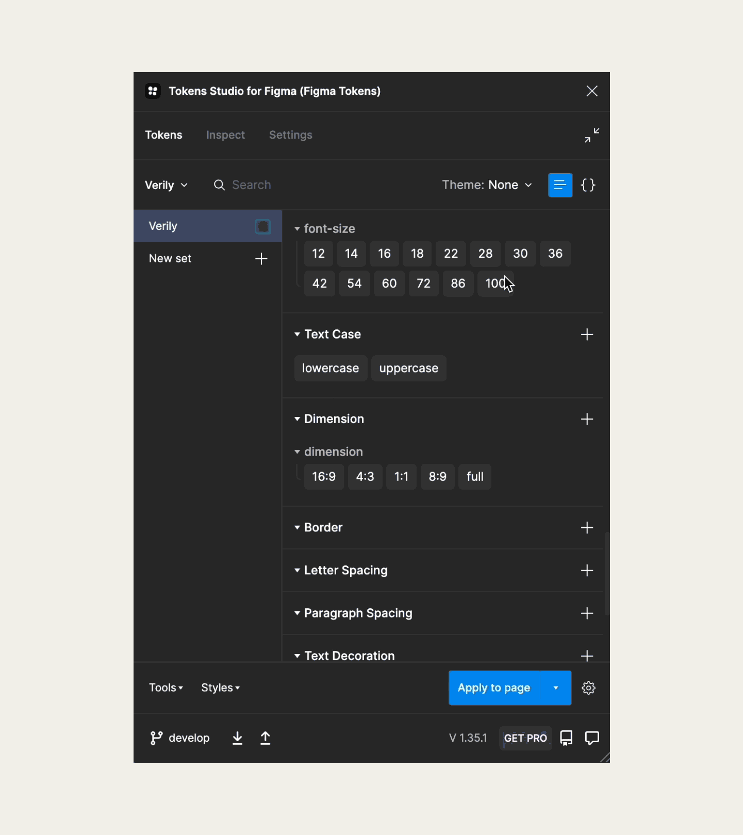Switch to JSON view with braces icon

(588, 185)
